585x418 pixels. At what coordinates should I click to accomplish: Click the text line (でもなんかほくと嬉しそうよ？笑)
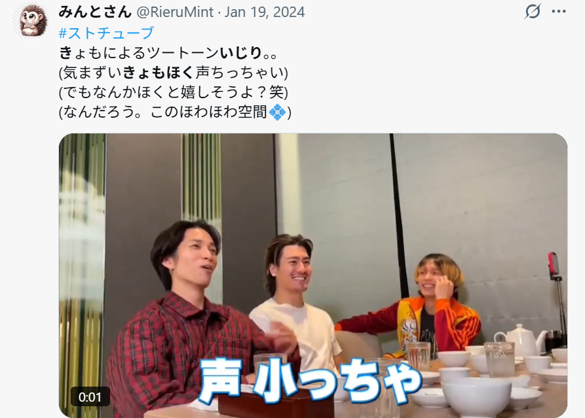174,92
